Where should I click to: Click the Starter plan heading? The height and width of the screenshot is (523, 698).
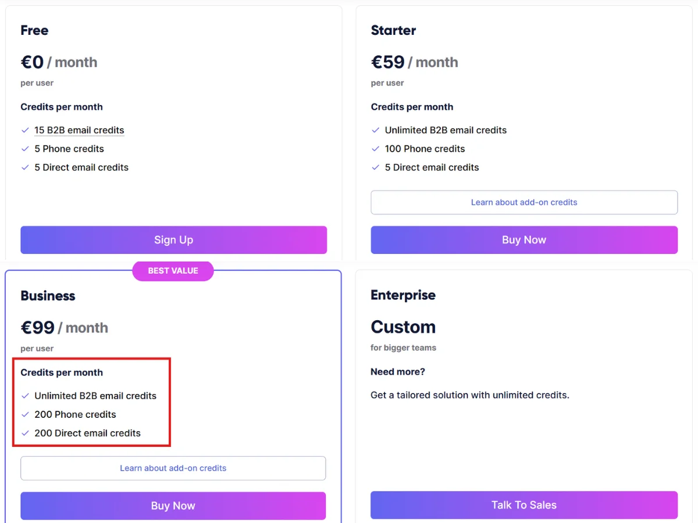pyautogui.click(x=393, y=30)
